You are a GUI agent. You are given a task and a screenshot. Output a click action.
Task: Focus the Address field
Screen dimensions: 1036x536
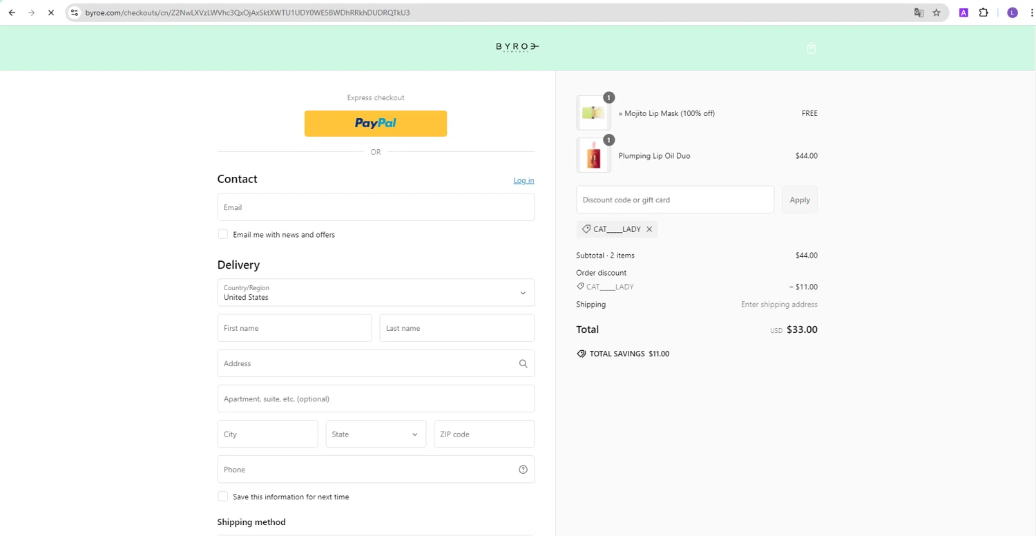[x=376, y=363]
